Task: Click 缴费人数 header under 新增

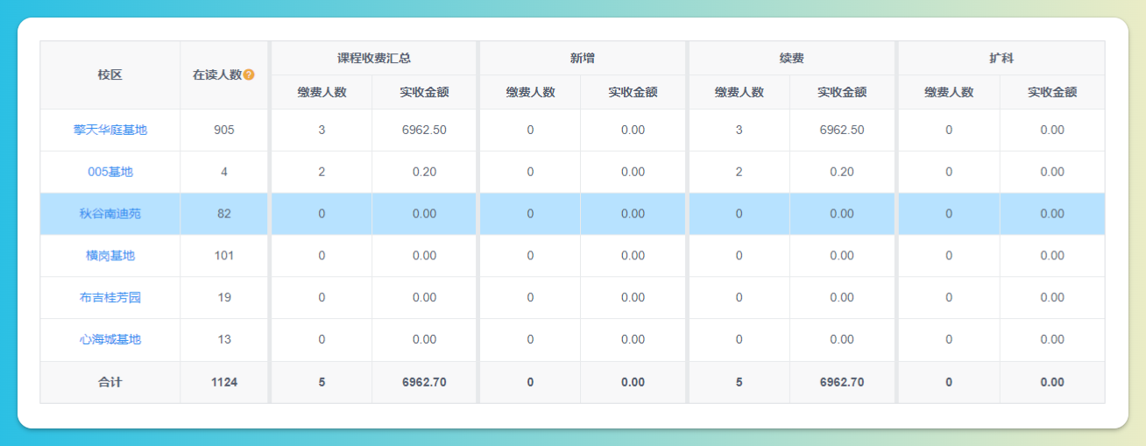Action: coord(530,92)
